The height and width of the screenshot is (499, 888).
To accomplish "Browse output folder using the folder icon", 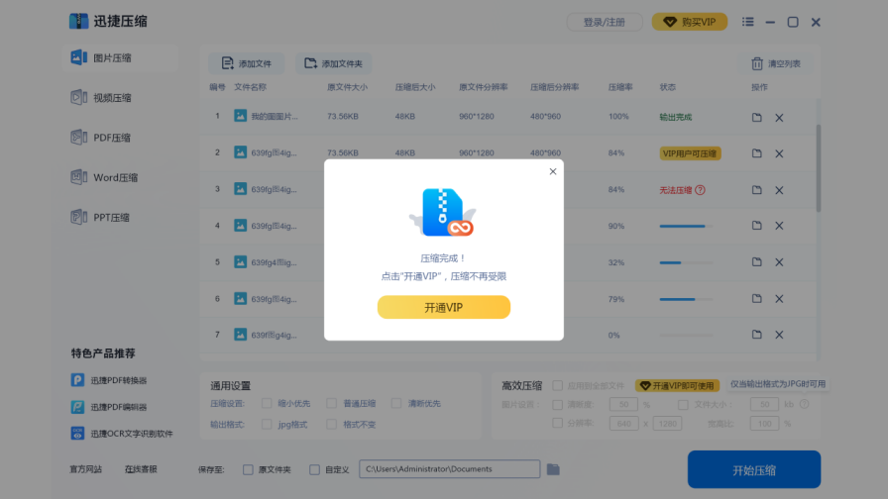I will click(x=554, y=469).
